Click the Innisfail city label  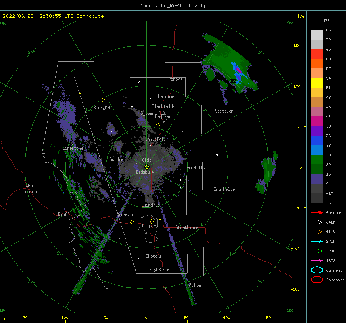pos(155,139)
